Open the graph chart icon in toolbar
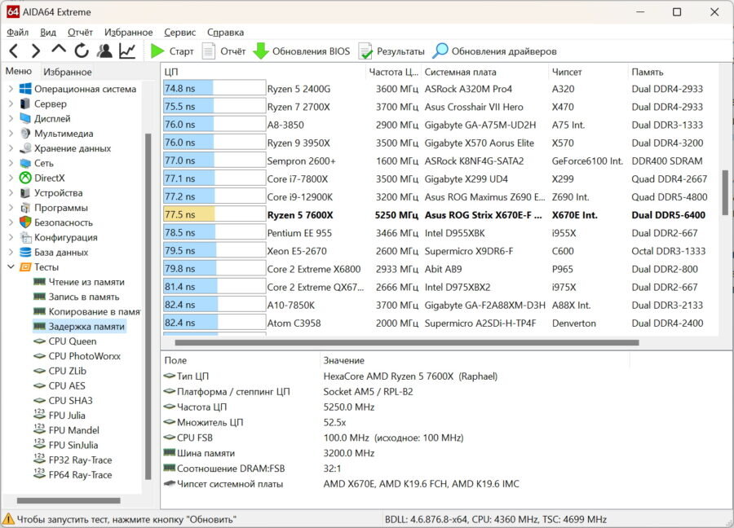The width and height of the screenshot is (734, 528). [x=127, y=51]
